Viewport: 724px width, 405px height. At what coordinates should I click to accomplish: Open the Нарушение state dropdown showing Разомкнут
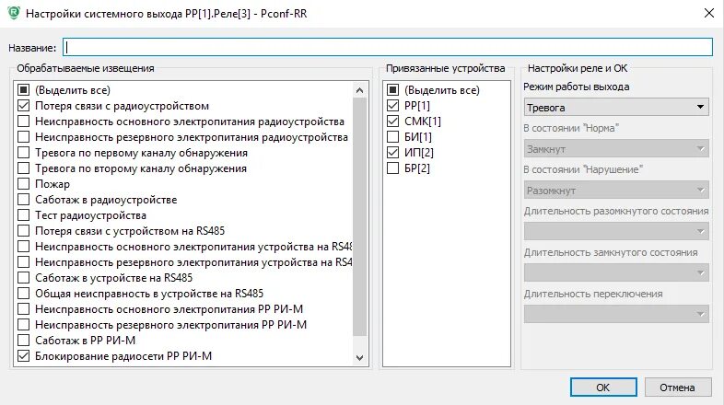click(x=616, y=190)
